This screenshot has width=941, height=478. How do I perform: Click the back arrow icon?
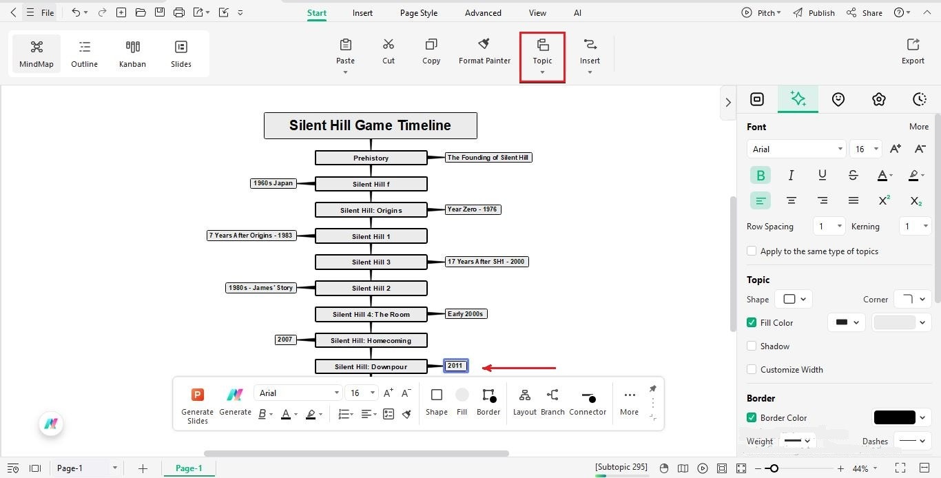tap(13, 12)
